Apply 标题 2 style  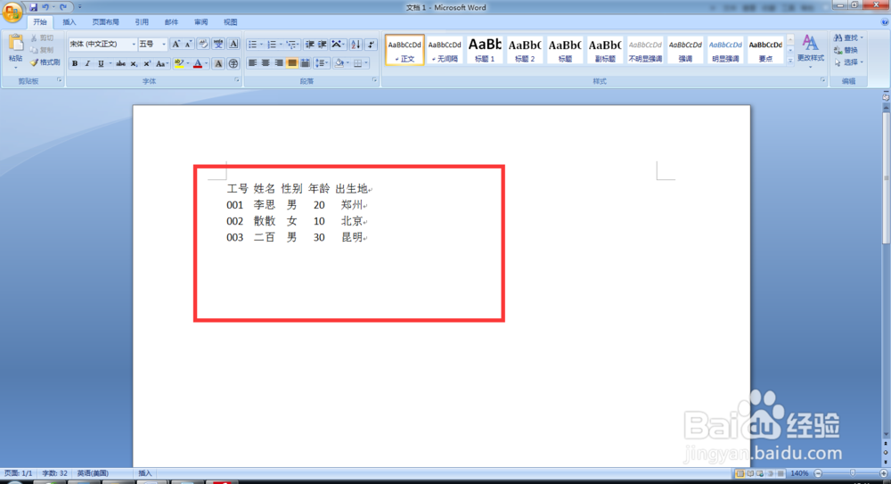coord(525,50)
